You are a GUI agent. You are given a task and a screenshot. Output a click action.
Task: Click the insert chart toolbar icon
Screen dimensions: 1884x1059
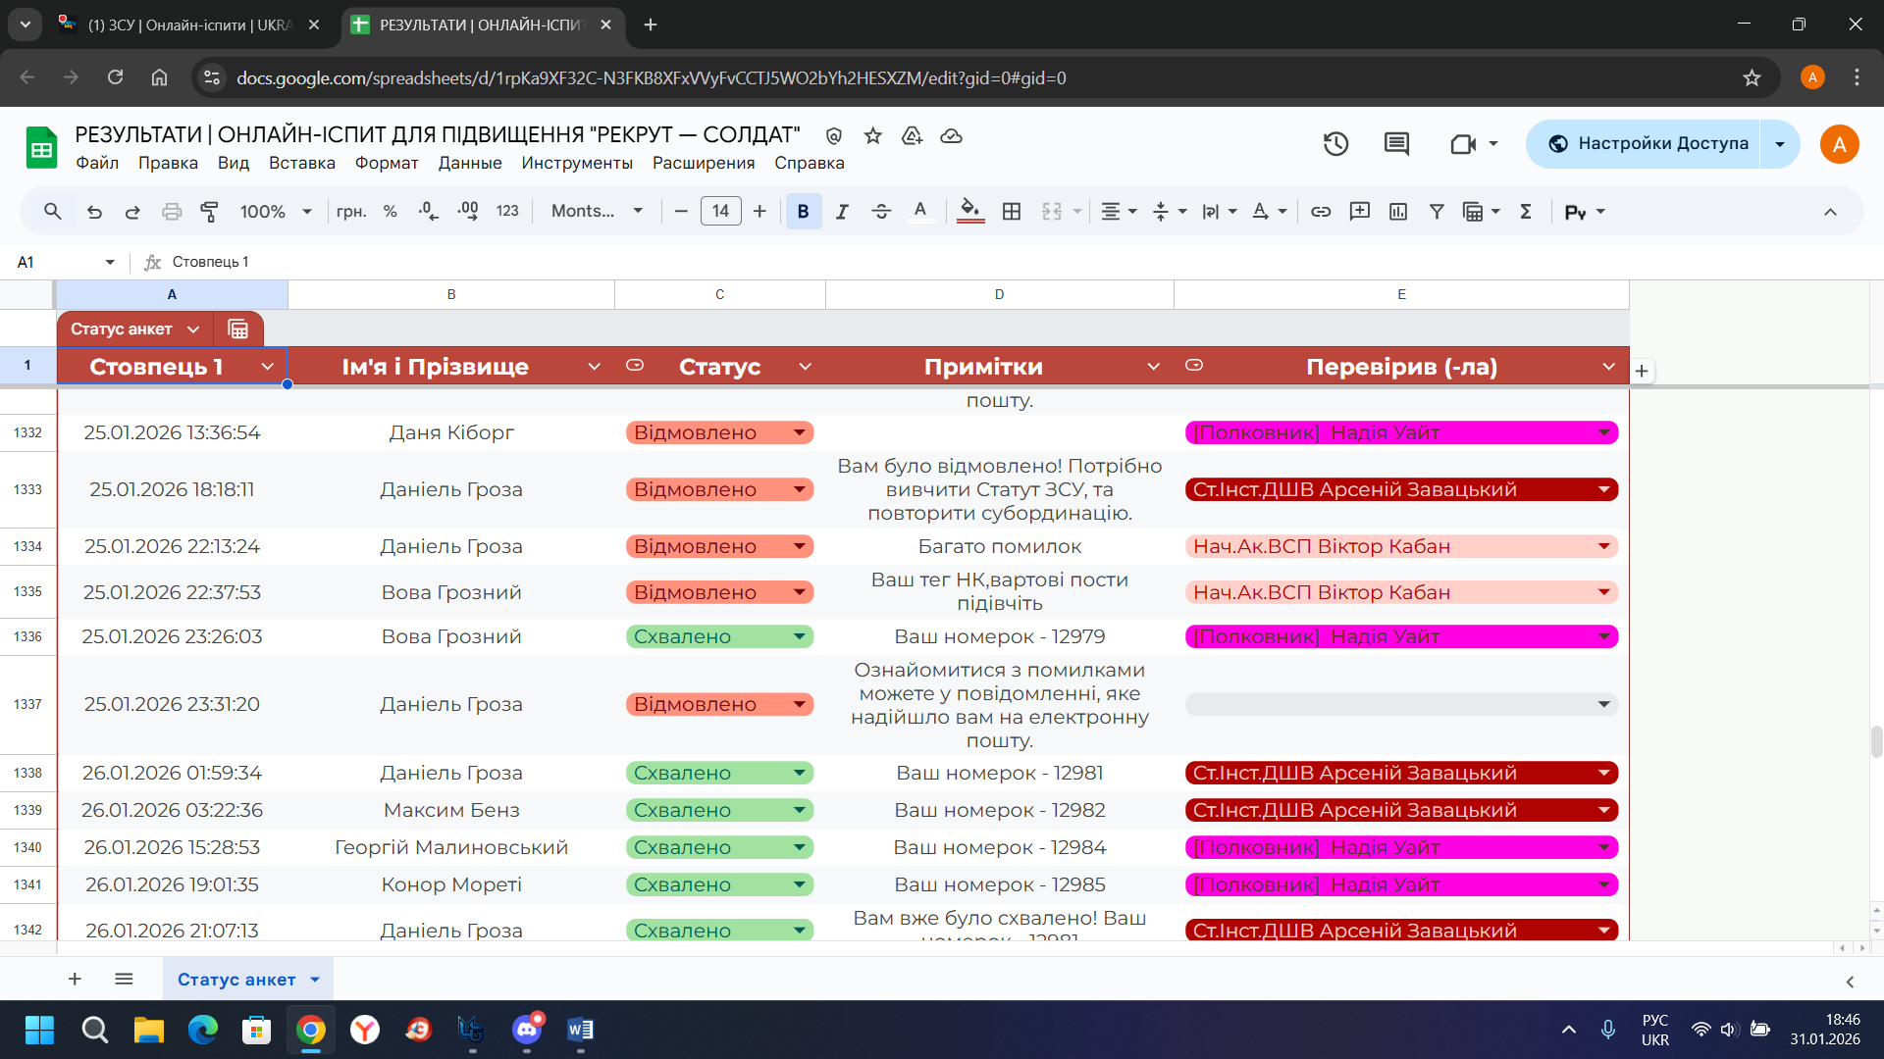pyautogui.click(x=1398, y=211)
